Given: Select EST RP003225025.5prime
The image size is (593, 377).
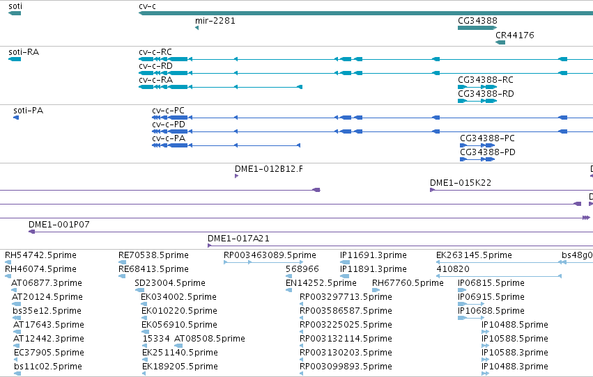Looking at the screenshot, I should coord(346,325).
